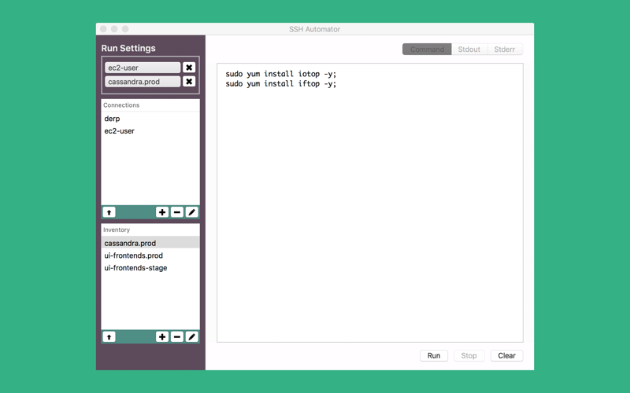Click the upload arrow under Connections

click(x=109, y=212)
